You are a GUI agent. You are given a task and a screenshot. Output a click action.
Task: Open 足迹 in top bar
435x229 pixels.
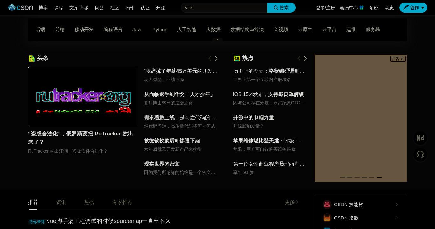[x=374, y=8]
